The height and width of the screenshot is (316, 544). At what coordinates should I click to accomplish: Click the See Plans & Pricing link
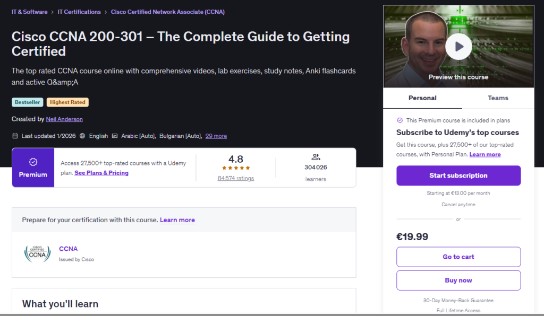coord(101,172)
